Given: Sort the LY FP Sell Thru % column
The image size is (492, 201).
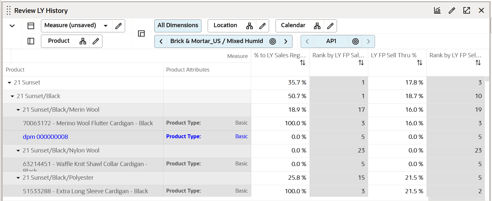Looking at the screenshot, I should [x=420, y=63].
